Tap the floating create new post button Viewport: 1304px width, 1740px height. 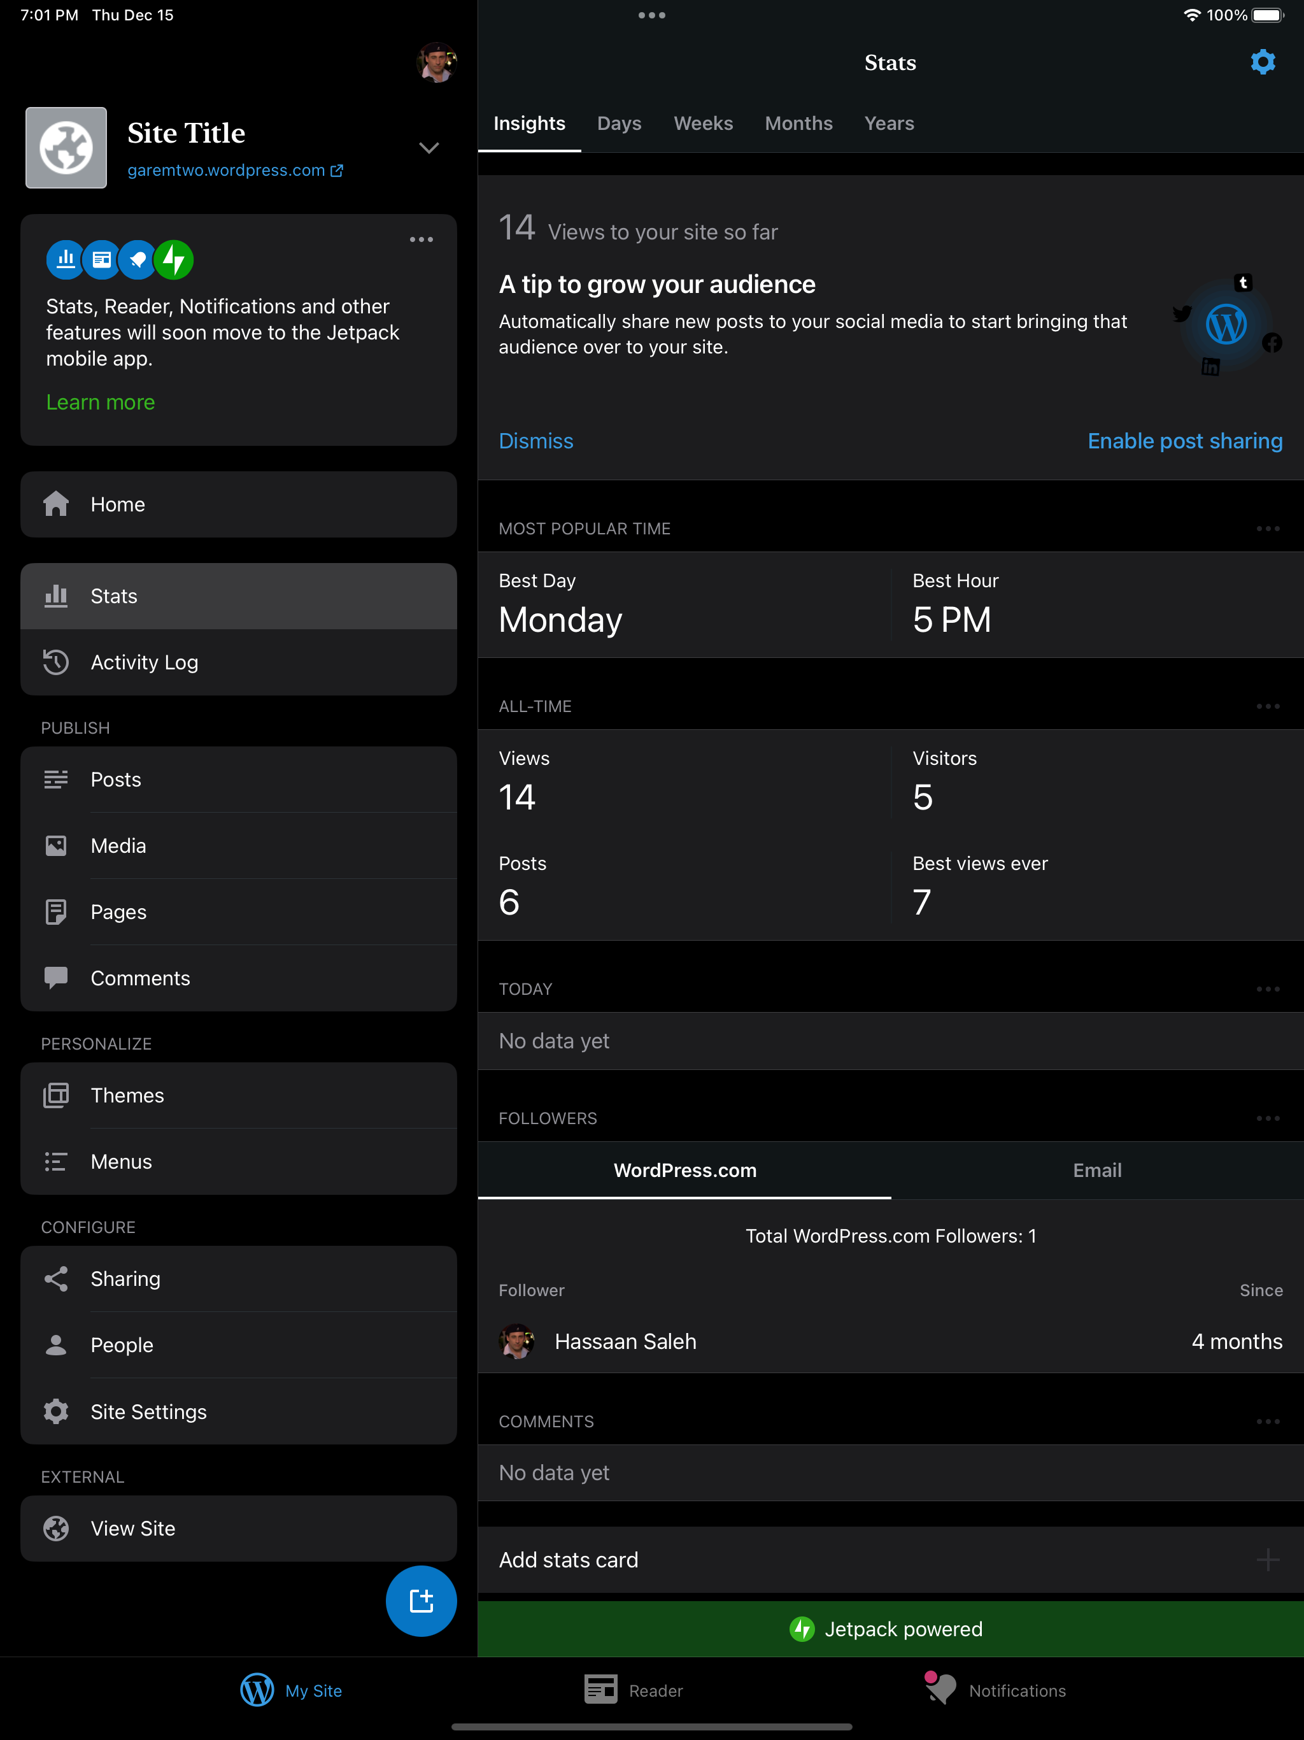click(421, 1601)
